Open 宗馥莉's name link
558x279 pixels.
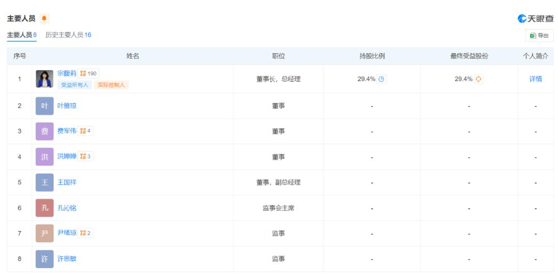click(67, 73)
